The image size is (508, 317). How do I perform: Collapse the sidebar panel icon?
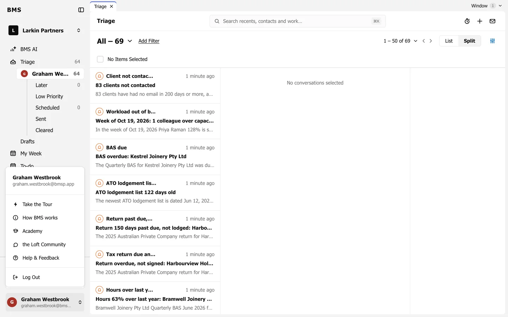coord(81,10)
